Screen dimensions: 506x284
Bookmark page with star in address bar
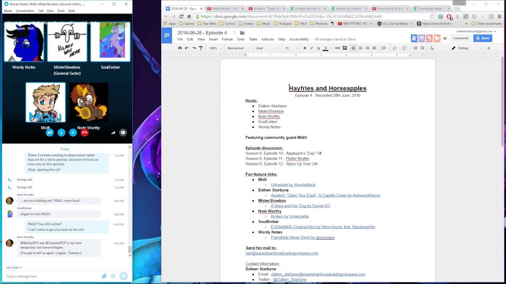(x=432, y=16)
